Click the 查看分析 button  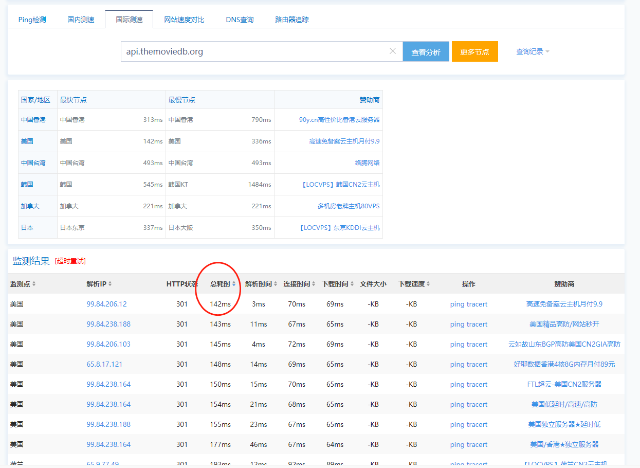coord(426,51)
